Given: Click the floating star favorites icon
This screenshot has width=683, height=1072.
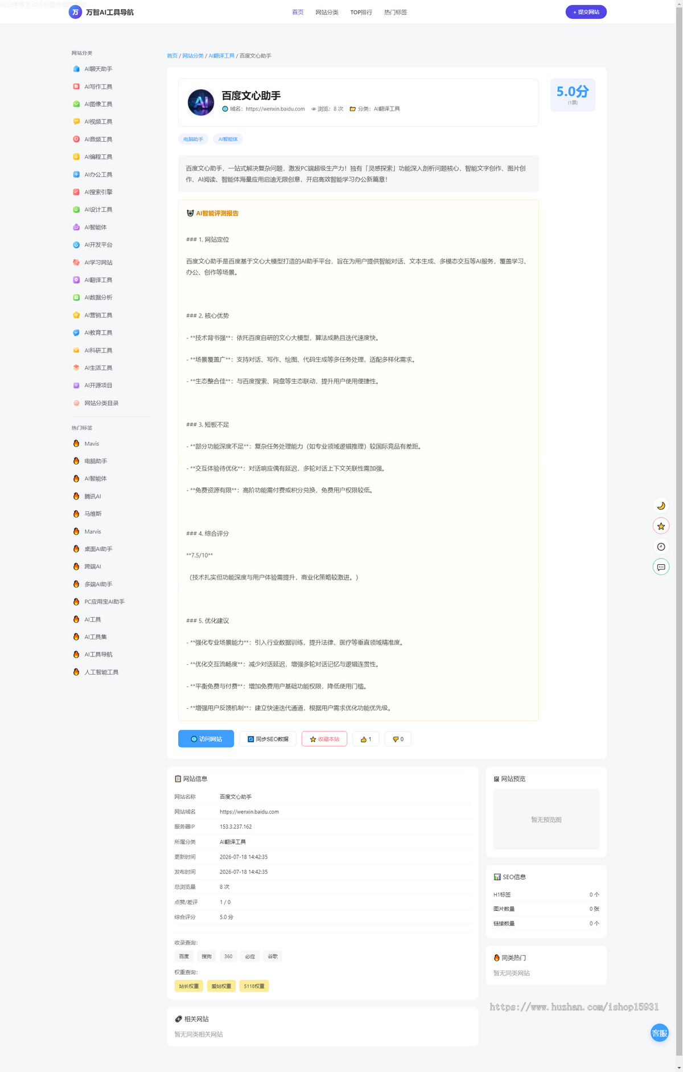Looking at the screenshot, I should (x=661, y=526).
